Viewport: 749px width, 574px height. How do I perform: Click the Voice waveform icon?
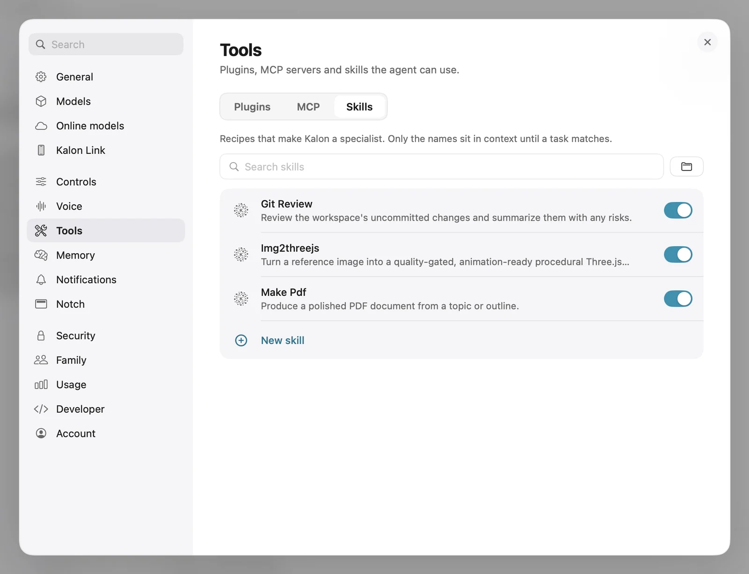point(41,206)
